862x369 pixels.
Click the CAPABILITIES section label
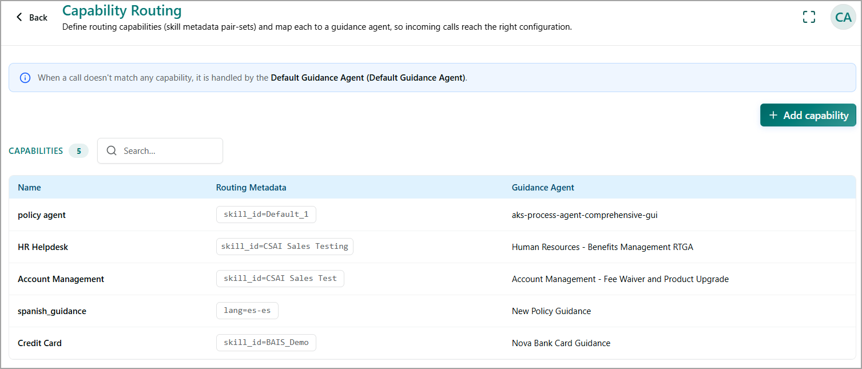[36, 151]
